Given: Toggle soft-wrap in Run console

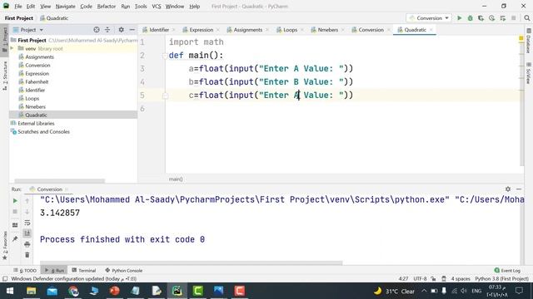Looking at the screenshot, I should pyautogui.click(x=27, y=223).
